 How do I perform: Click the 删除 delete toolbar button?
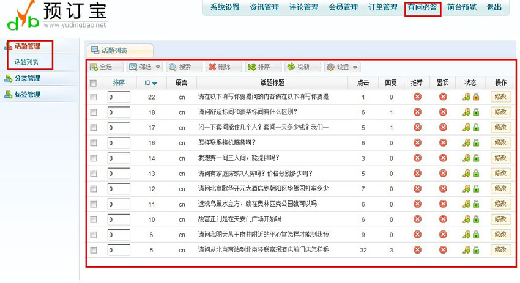click(x=223, y=67)
